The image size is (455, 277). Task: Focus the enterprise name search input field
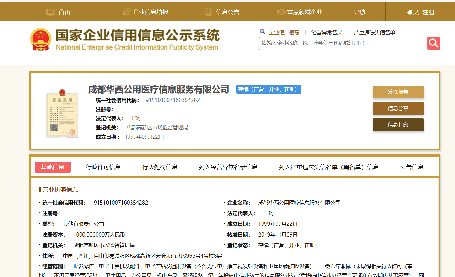tap(343, 43)
